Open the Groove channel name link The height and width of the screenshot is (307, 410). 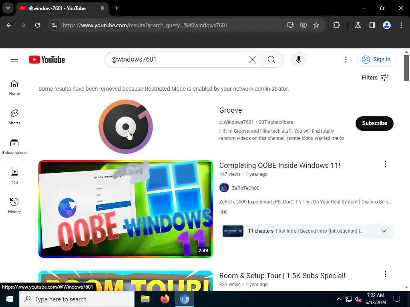tap(231, 110)
